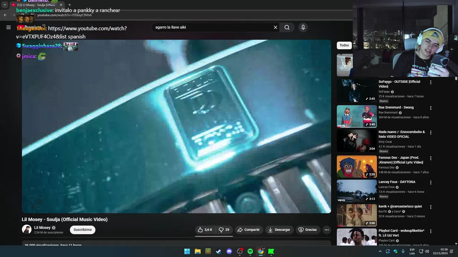The width and height of the screenshot is (458, 257).
Task: Click KevTK y Cero channel name
Action: (390, 212)
